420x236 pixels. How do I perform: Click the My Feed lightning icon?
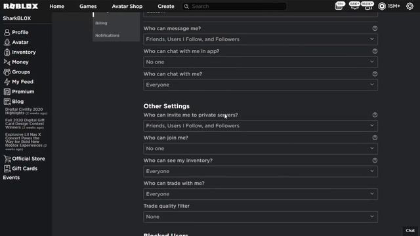click(7, 82)
